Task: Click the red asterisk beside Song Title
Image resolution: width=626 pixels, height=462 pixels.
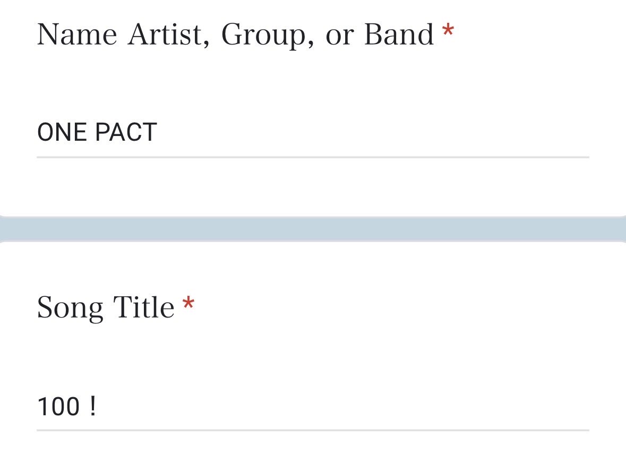Action: (188, 304)
